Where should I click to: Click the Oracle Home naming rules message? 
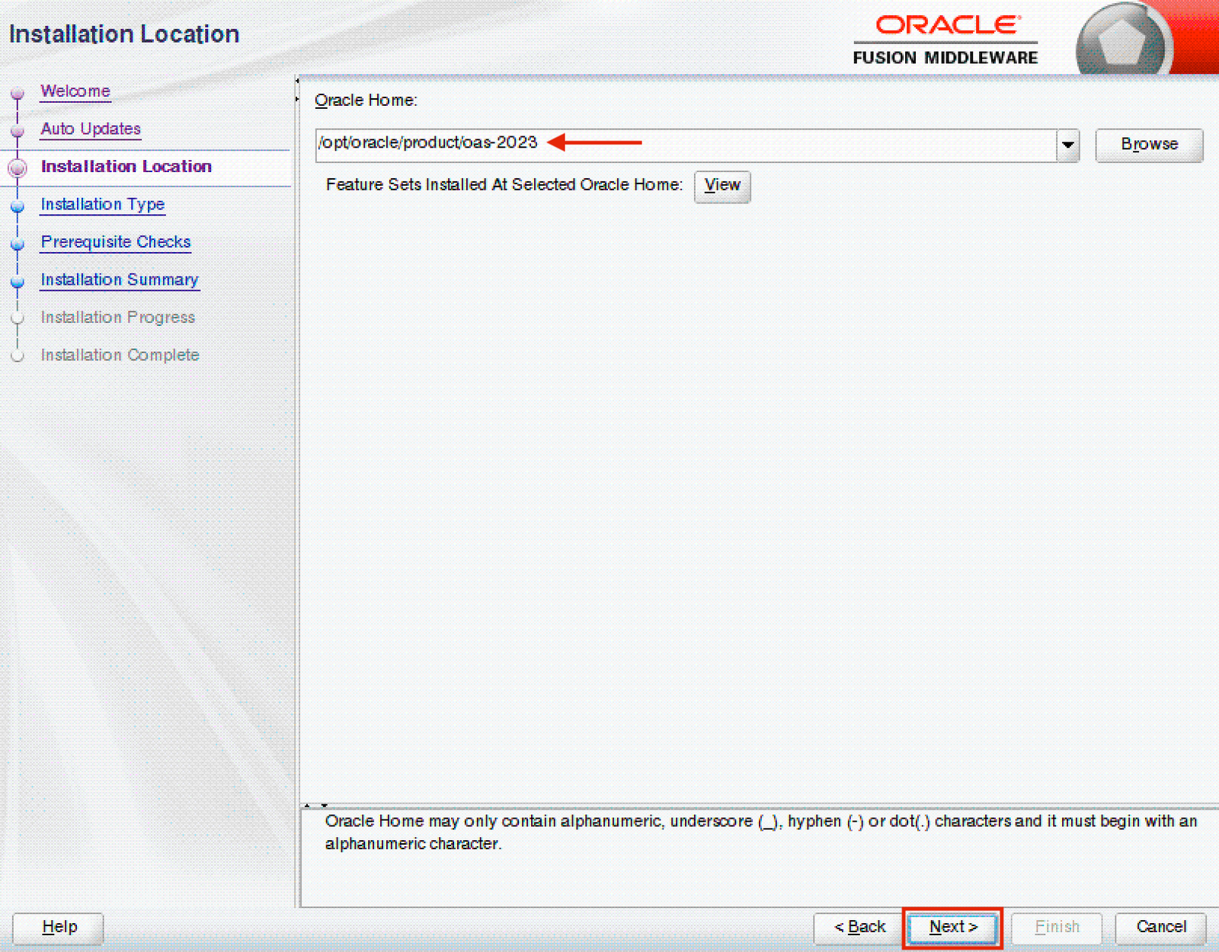(x=760, y=832)
